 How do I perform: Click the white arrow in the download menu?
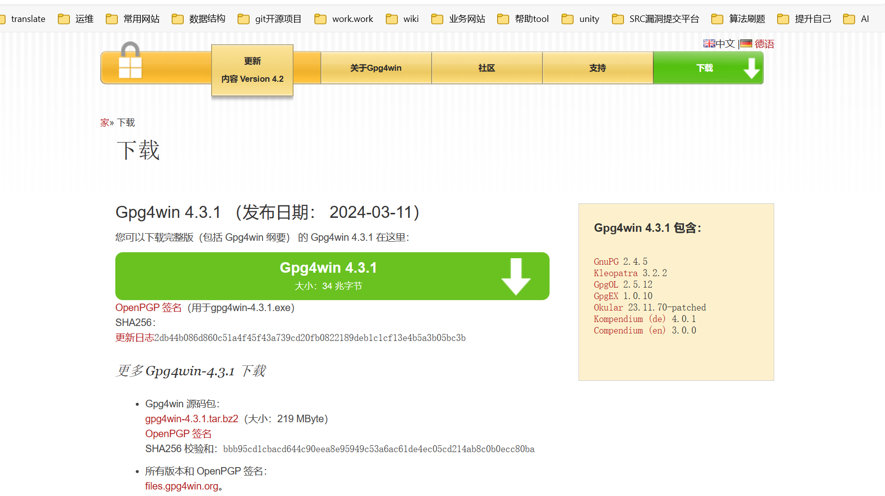click(x=751, y=68)
